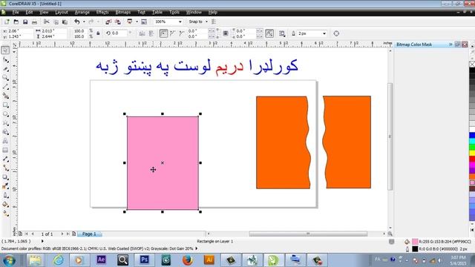Toggle relative corner scaling button
Image resolution: width=475 pixels, height=267 pixels.
[x=269, y=33]
